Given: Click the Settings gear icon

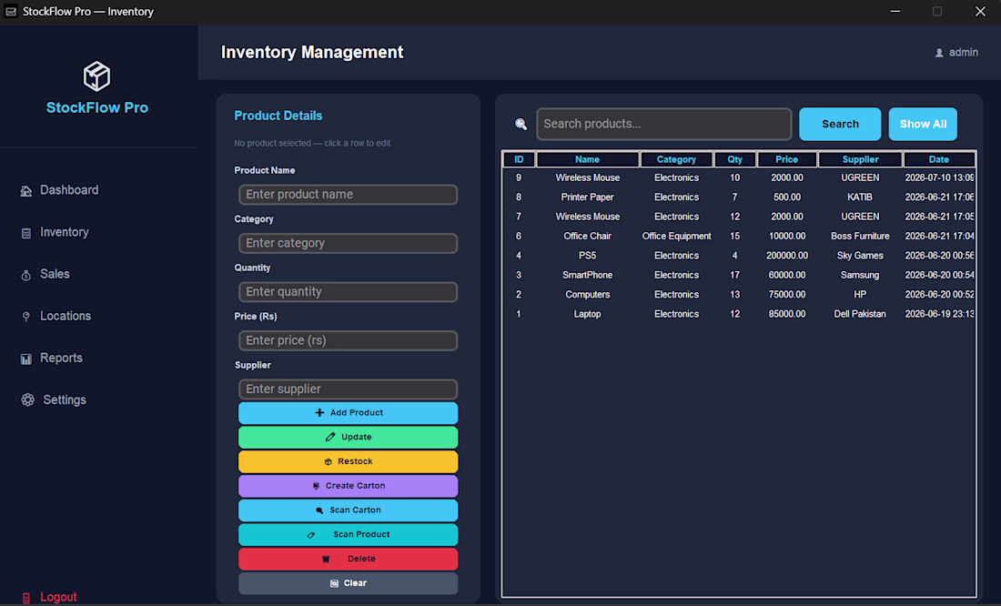Looking at the screenshot, I should (x=27, y=399).
